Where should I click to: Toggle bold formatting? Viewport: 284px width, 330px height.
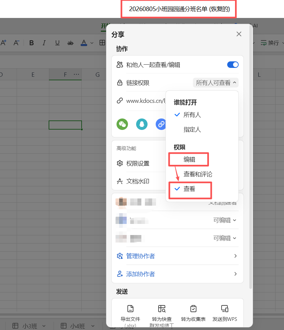32,43
